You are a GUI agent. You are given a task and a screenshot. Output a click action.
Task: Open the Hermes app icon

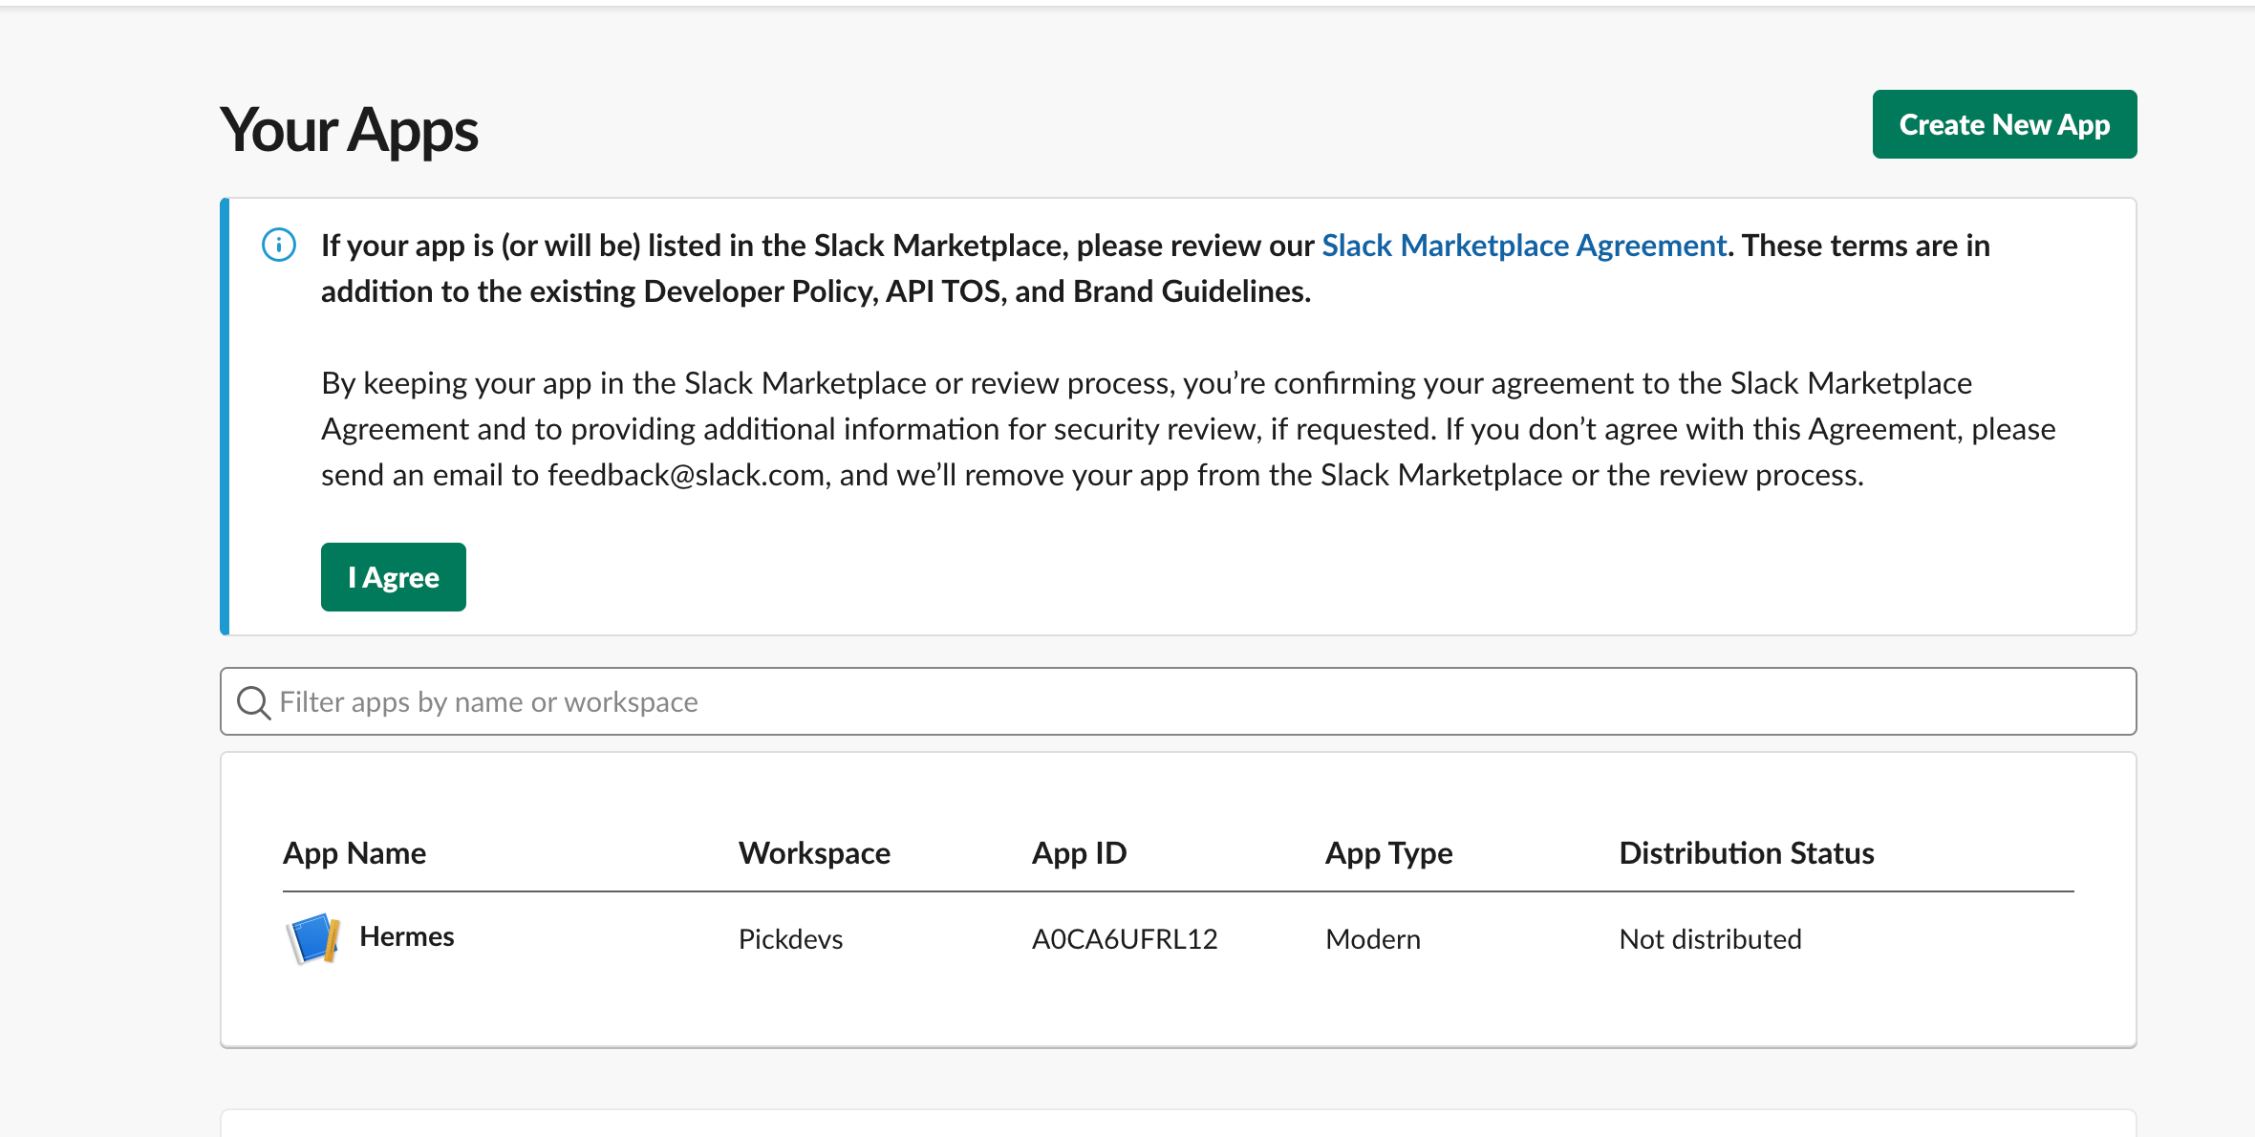click(313, 938)
